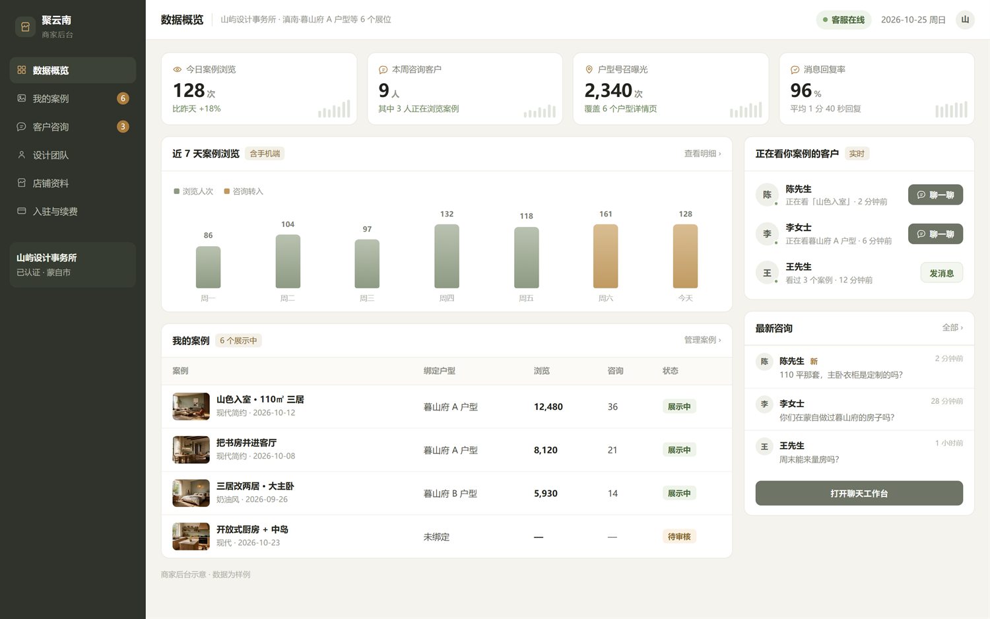The height and width of the screenshot is (619, 990).
Task: Click the message icon beside 消息回复率
Action: click(x=795, y=69)
